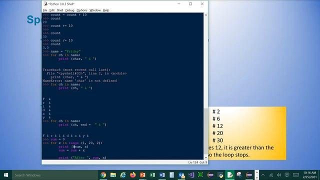Launch Internet Explorer from taskbar

[123, 175]
